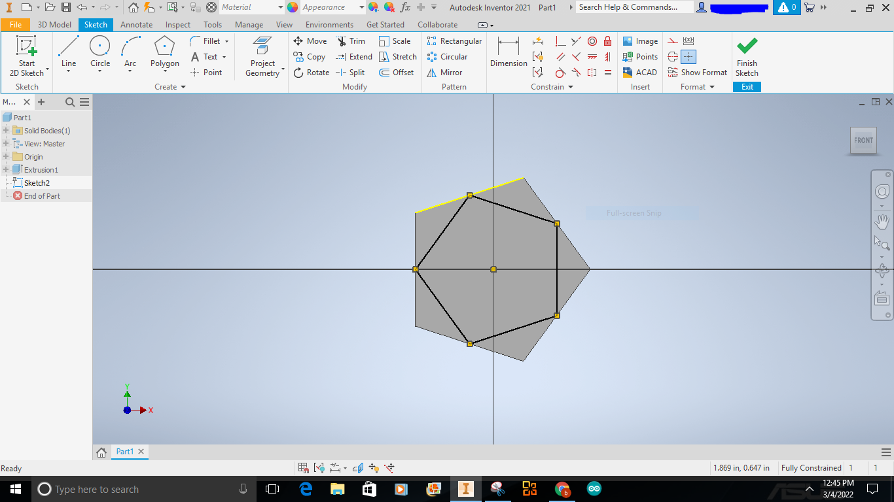Switch to the Inspect tab
This screenshot has height=502, width=894.
pos(178,25)
